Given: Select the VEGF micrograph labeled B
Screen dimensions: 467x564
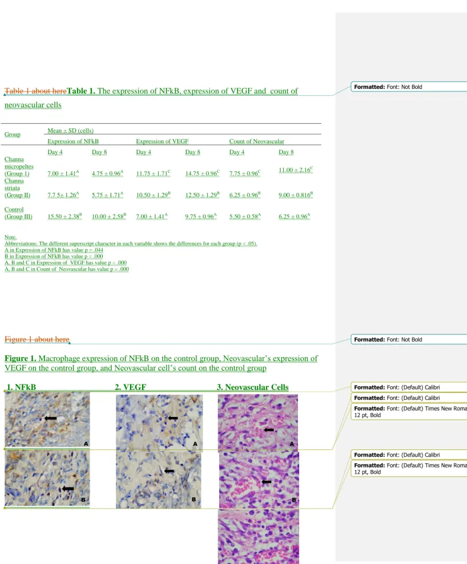Looking at the screenshot, I should [x=159, y=480].
